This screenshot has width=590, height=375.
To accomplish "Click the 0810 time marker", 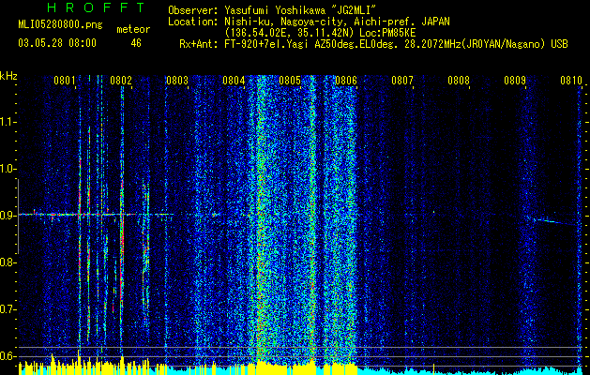I will click(x=571, y=81).
